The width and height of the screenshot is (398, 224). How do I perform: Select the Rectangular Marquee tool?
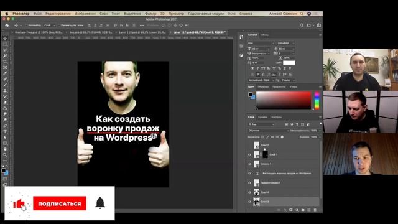pyautogui.click(x=5, y=44)
